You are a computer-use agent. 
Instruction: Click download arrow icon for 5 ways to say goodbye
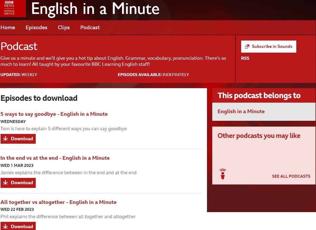point(6,139)
